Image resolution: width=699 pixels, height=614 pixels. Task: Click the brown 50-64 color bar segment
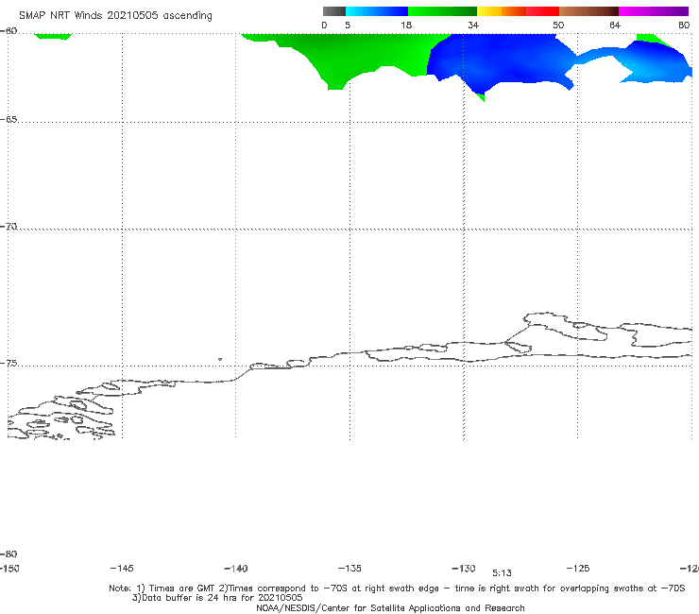tap(588, 11)
